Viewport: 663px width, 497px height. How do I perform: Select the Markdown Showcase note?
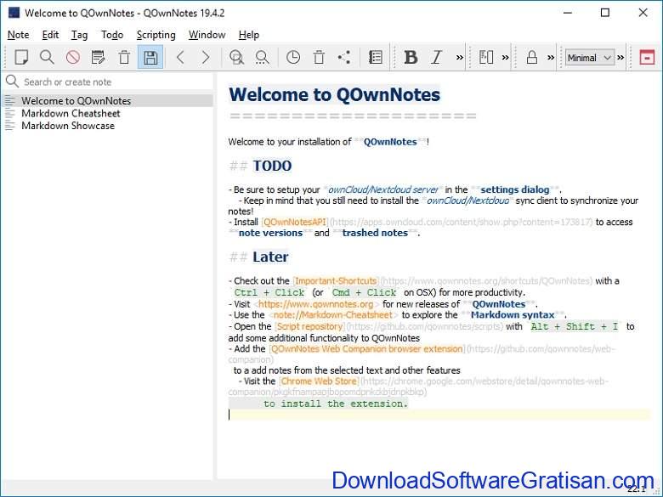108,126
